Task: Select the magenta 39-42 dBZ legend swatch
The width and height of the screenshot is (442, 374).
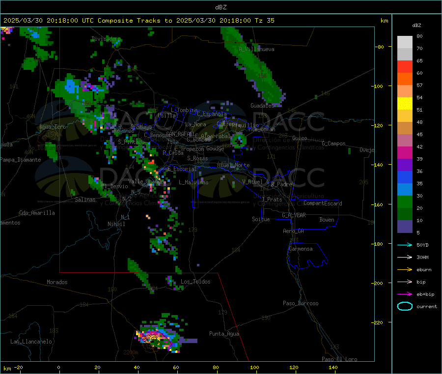Action: click(405, 152)
